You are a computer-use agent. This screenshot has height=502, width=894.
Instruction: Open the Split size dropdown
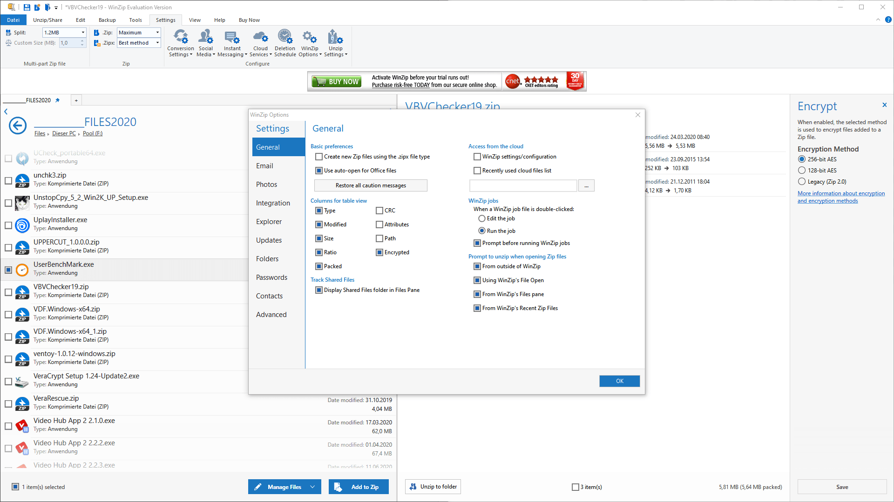(x=83, y=33)
